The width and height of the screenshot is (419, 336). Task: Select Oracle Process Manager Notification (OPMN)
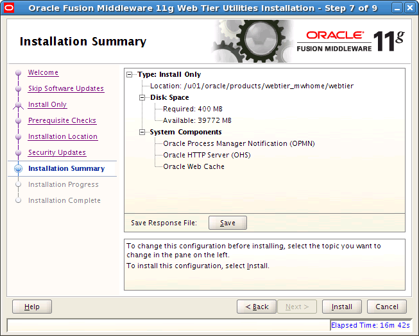[x=239, y=143]
